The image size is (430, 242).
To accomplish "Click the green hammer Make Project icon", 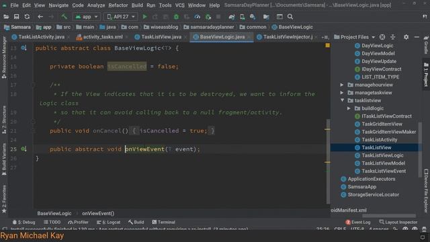I will [64, 17].
